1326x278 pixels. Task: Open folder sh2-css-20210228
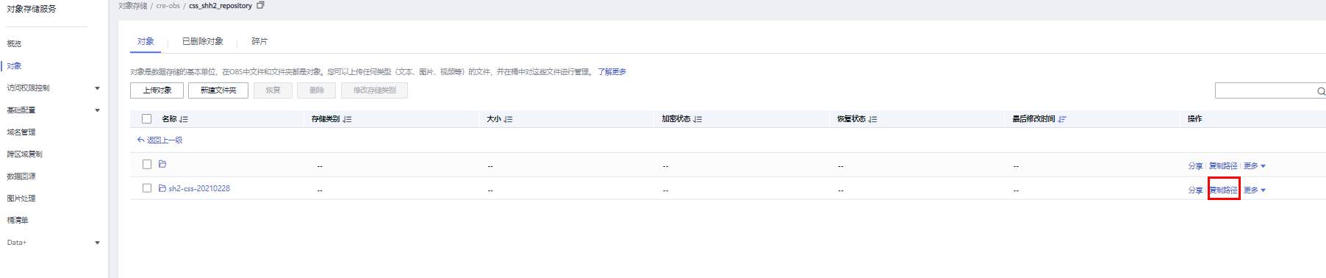[199, 189]
